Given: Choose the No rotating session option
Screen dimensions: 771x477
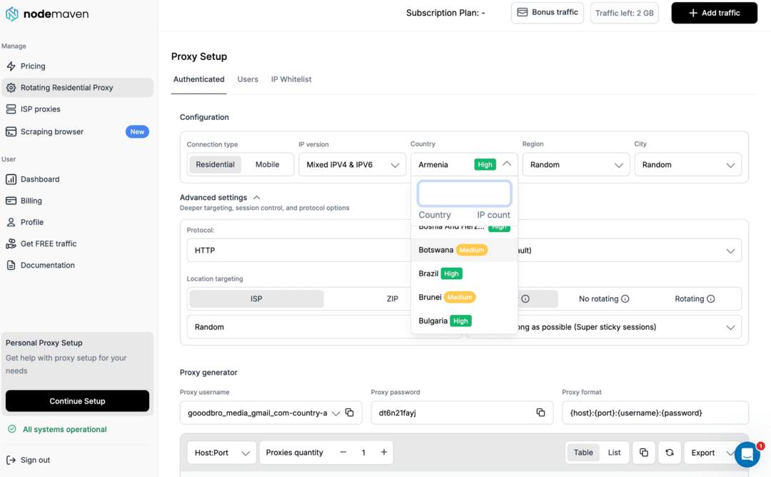Looking at the screenshot, I should 604,299.
